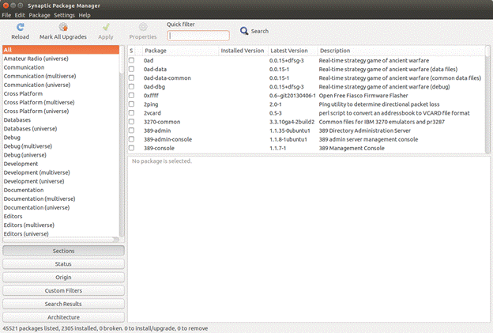Select Documentation (multiverse) section

pos(61,199)
